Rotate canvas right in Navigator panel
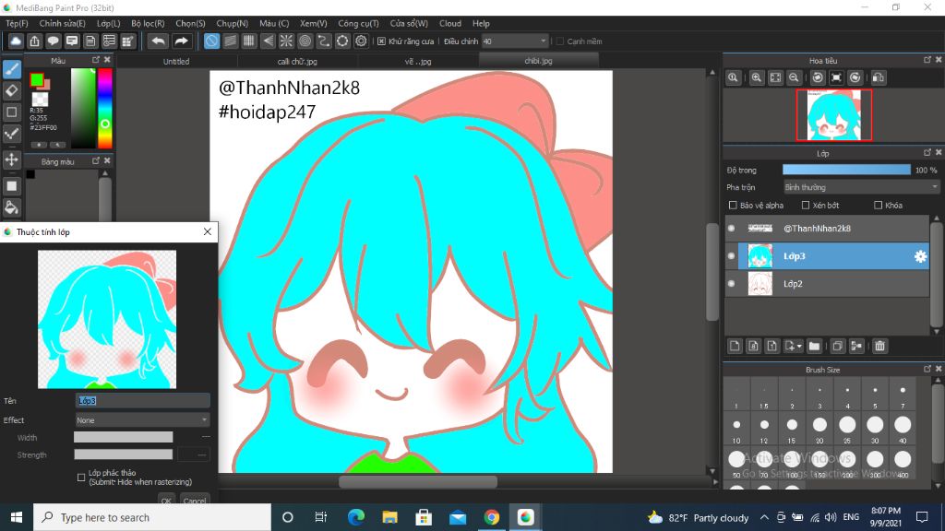 [x=855, y=77]
